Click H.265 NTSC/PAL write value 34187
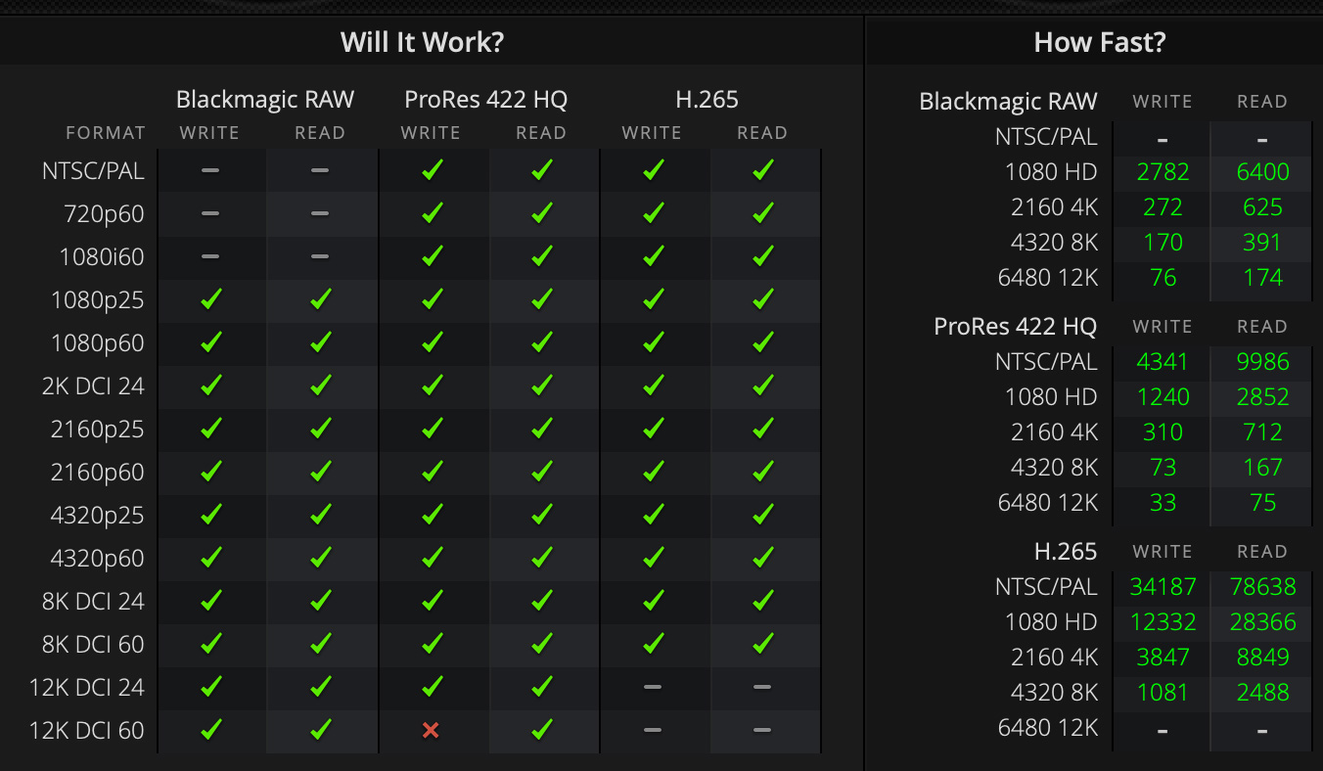Viewport: 1323px width, 771px height. pyautogui.click(x=1163, y=587)
